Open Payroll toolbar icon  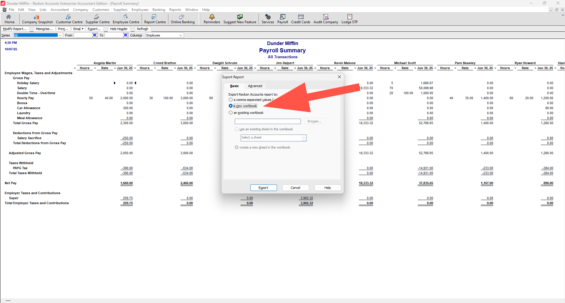point(283,19)
